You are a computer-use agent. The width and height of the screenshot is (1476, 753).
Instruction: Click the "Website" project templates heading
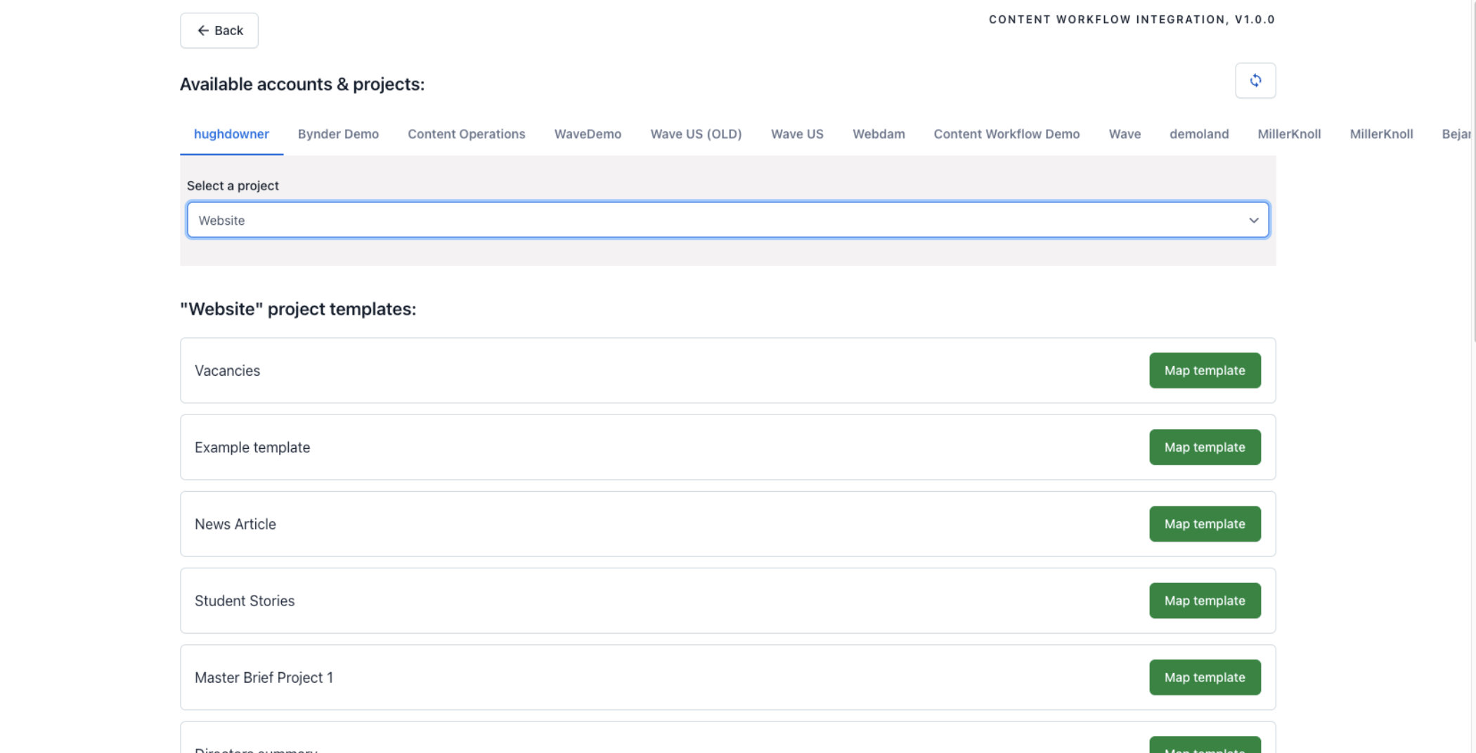(298, 309)
